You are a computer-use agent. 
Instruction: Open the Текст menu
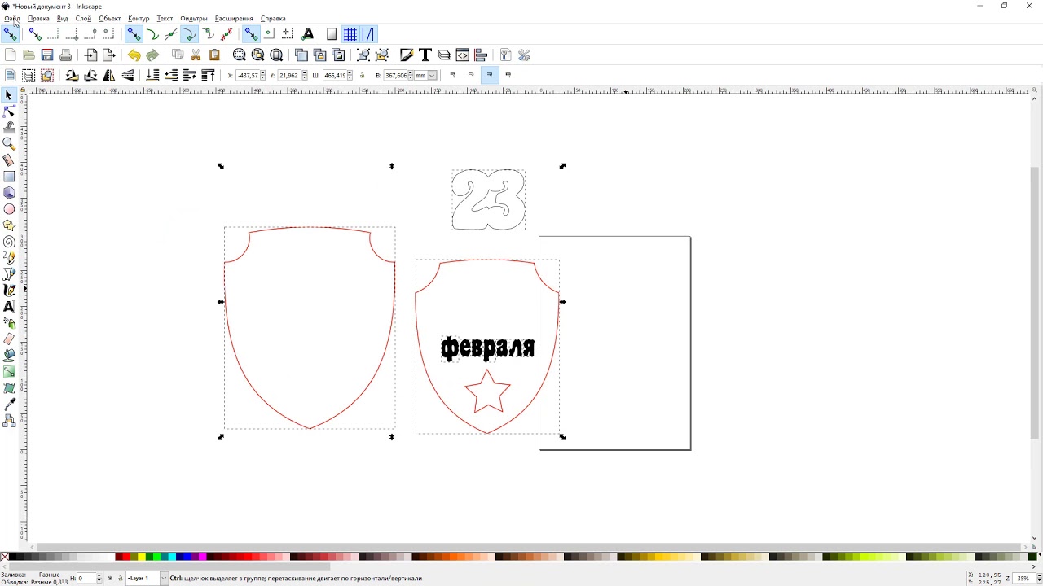click(x=165, y=18)
